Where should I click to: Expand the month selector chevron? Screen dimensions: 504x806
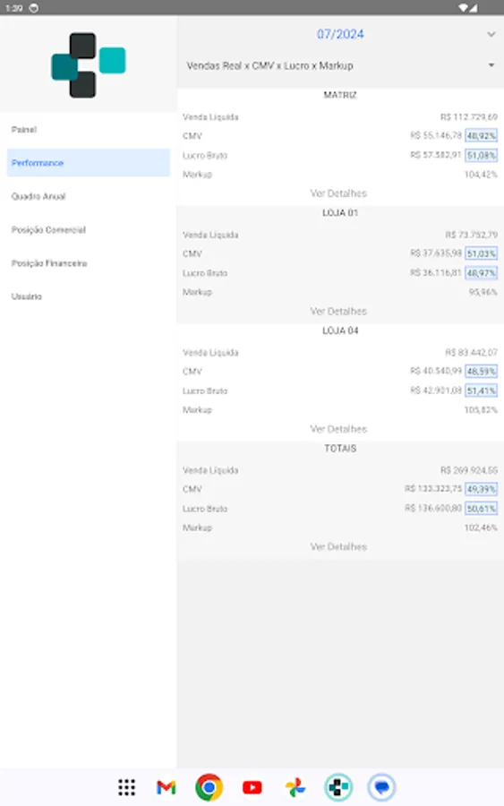491,34
